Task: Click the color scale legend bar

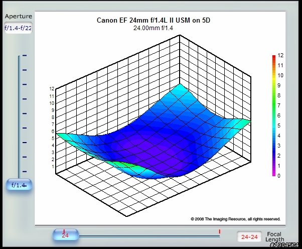Action: pos(274,115)
